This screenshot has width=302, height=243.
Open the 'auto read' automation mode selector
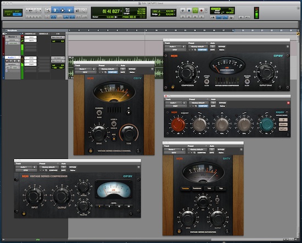coord(14,43)
